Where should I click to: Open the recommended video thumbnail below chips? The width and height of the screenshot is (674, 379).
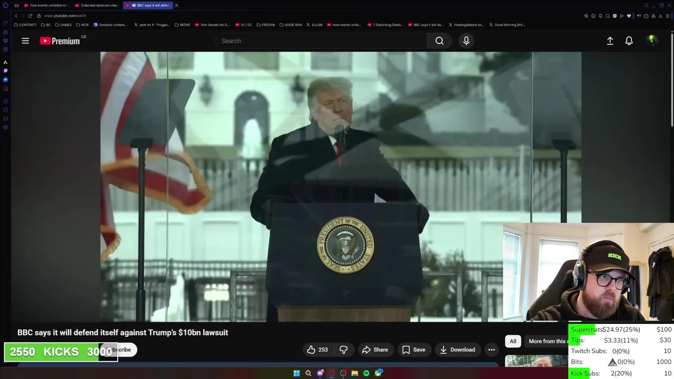[537, 361]
